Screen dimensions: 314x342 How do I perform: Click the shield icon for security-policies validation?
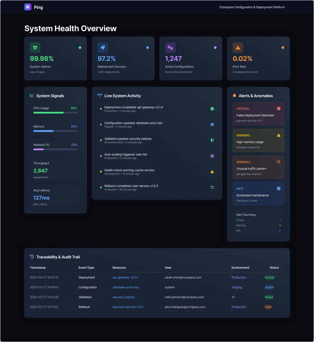click(212, 140)
